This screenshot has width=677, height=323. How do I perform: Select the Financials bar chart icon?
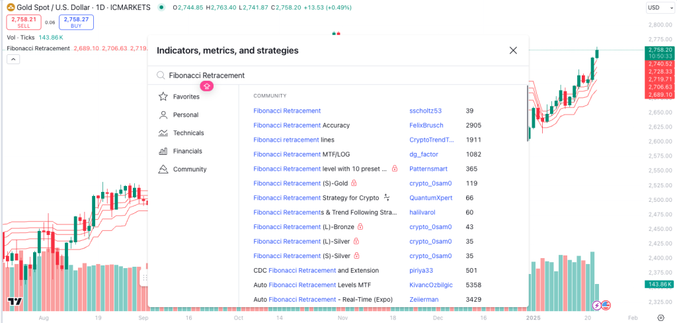[x=163, y=151]
